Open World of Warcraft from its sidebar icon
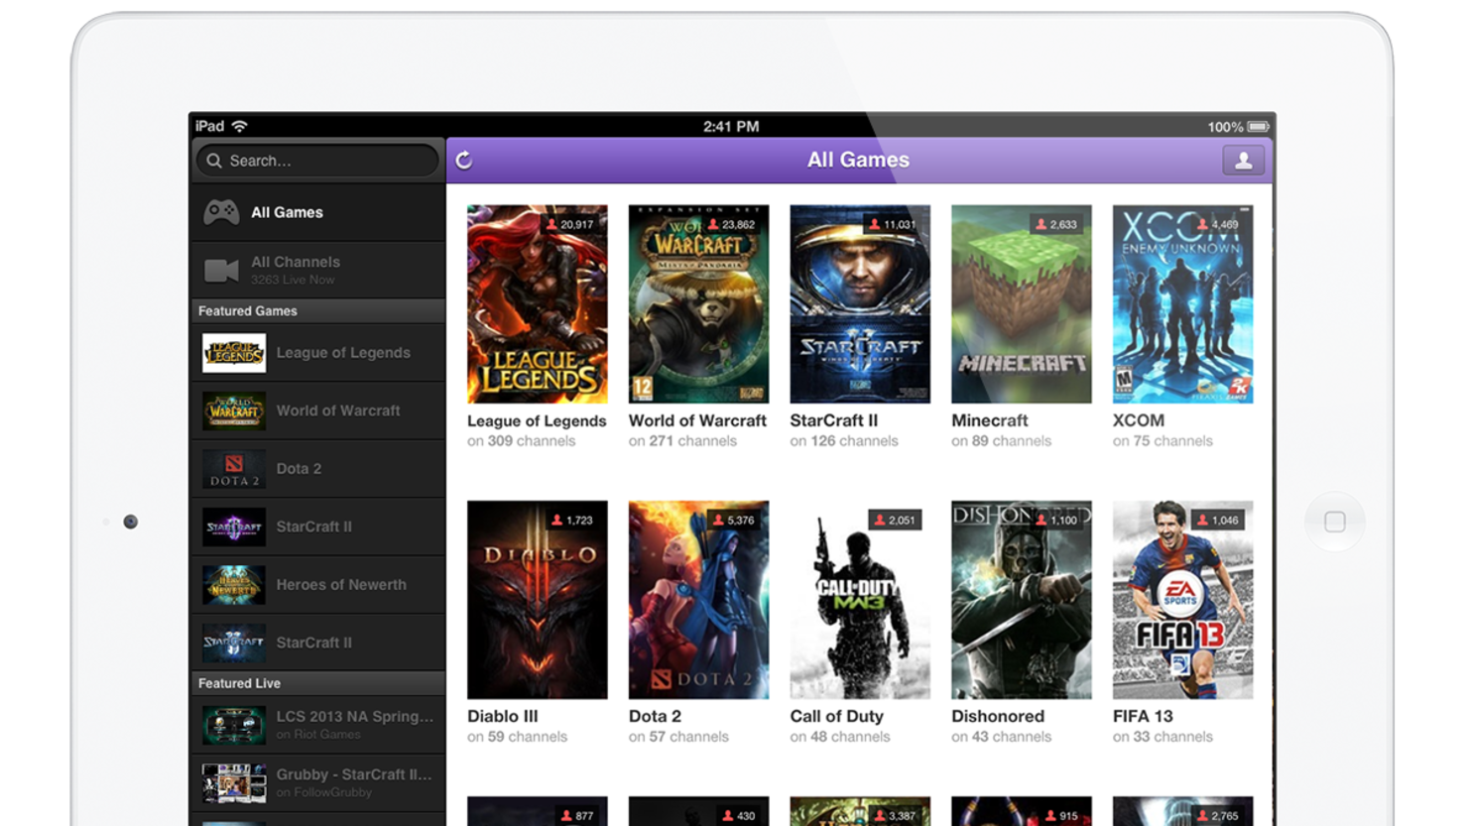This screenshot has width=1468, height=826. coord(232,411)
